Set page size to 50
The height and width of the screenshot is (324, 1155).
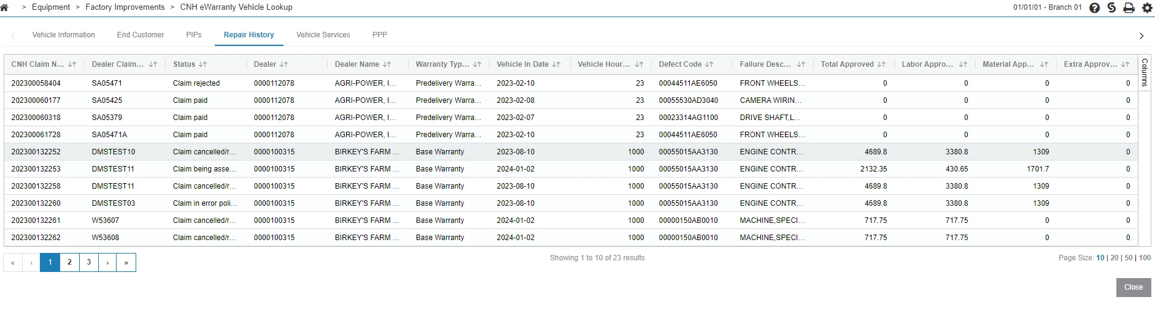click(1128, 258)
